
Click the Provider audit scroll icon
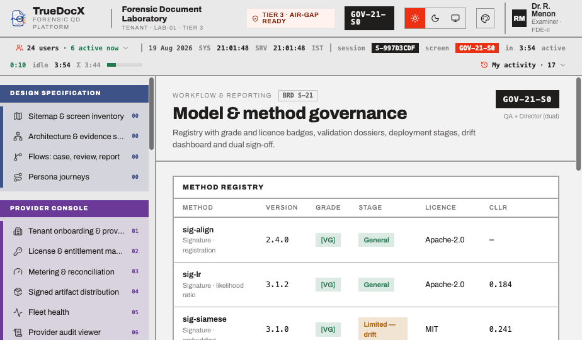point(18,332)
